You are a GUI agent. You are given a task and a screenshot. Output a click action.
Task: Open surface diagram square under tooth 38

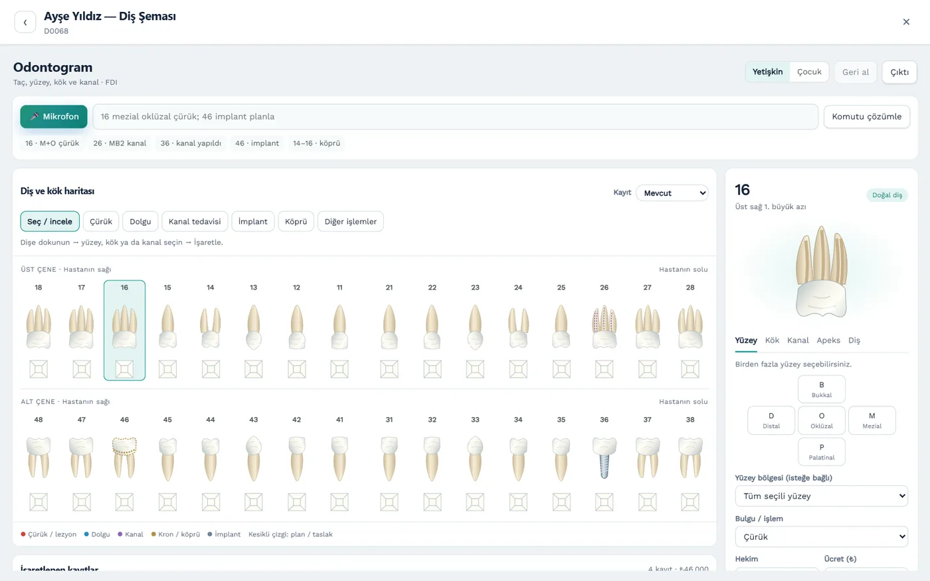click(690, 502)
